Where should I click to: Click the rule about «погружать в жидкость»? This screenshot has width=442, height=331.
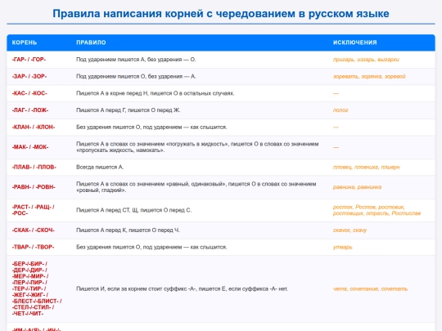point(197,147)
